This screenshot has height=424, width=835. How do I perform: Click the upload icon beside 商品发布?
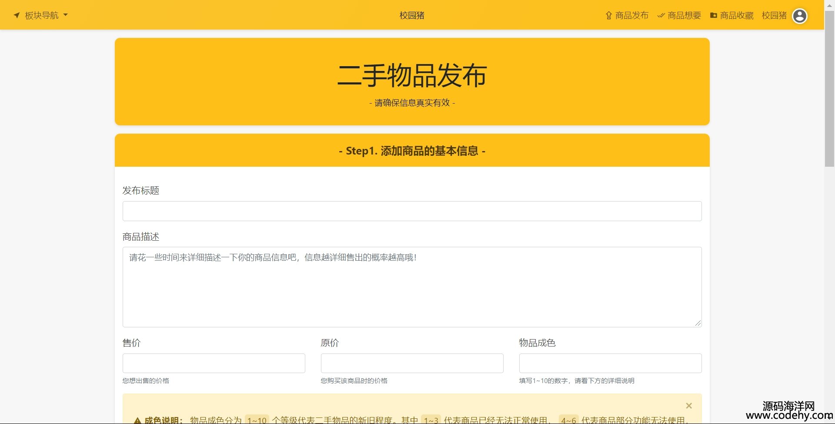608,16
